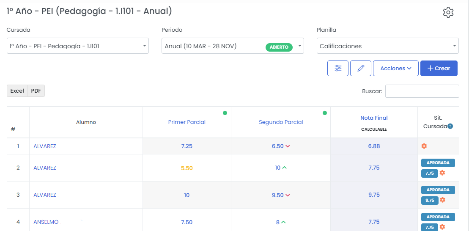The image size is (469, 231).
Task: Click the pencil edit icon button
Action: [361, 68]
